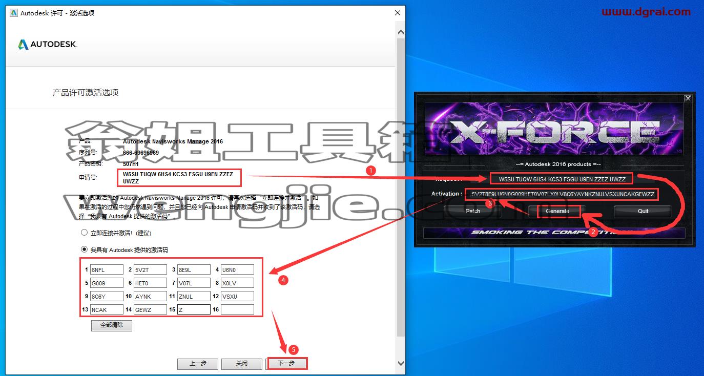Image resolution: width=704 pixels, height=376 pixels.
Task: Close the X-Force keygen window
Action: point(688,98)
